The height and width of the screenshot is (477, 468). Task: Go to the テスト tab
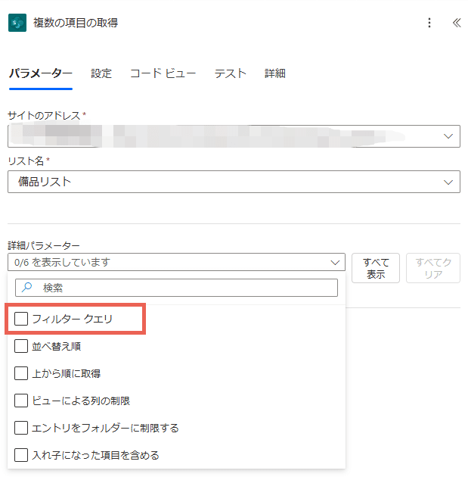(x=230, y=73)
